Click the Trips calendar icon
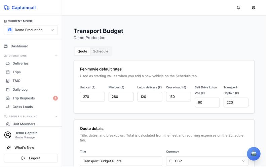Image resolution: width=269 pixels, height=168 pixels. pyautogui.click(x=8, y=72)
